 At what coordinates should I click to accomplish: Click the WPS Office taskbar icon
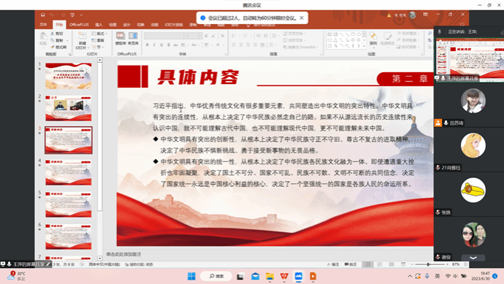284,276
